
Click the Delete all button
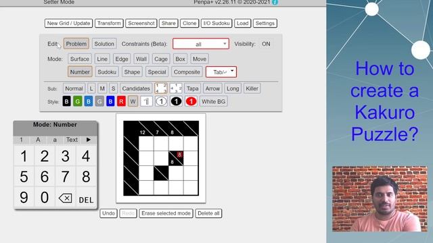(x=208, y=213)
